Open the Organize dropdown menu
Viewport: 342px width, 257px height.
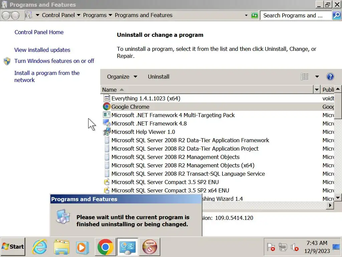[122, 77]
